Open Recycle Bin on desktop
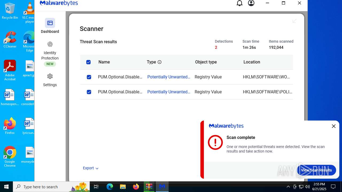342x192 pixels. (x=10, y=11)
